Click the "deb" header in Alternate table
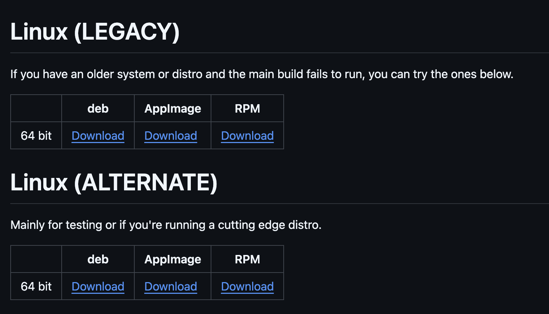This screenshot has width=549, height=314. click(98, 259)
